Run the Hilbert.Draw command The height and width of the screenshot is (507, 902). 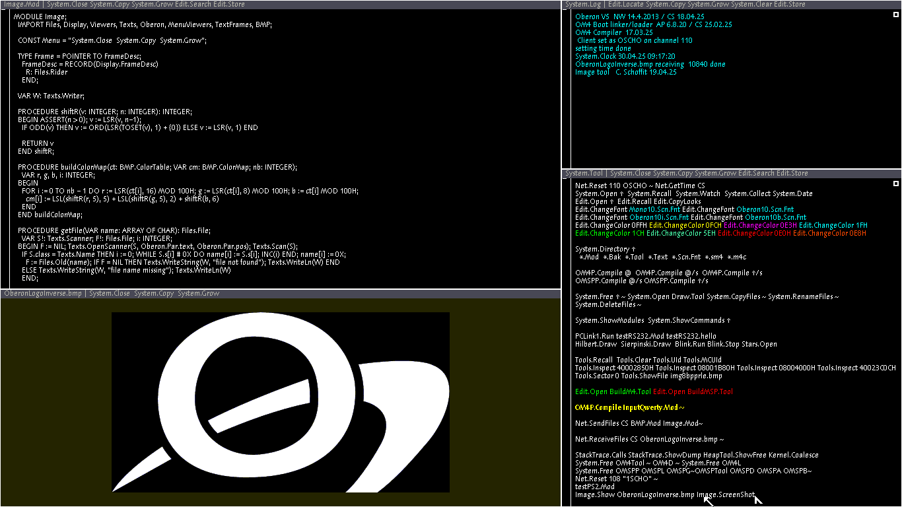point(596,345)
